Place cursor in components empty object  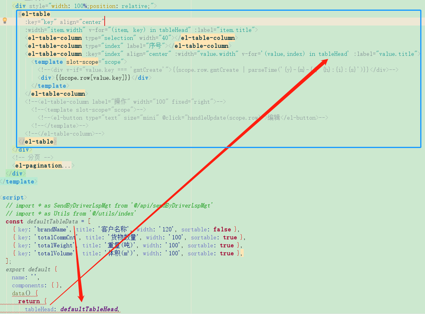tap(55, 285)
